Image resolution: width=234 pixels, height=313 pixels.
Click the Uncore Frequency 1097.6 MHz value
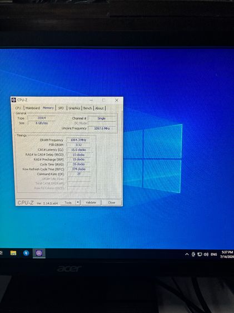point(102,128)
